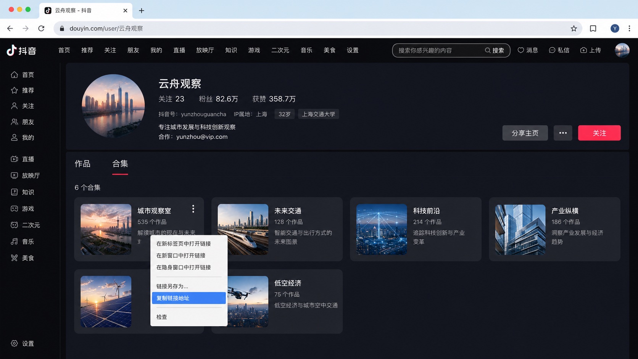This screenshot has height=359, width=638.
Task: Click the 关注 23 following count
Action: click(171, 99)
